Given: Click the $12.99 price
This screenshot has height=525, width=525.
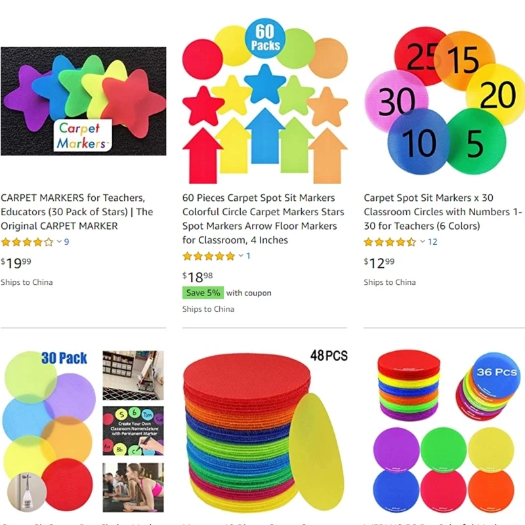Looking at the screenshot, I should 379,263.
